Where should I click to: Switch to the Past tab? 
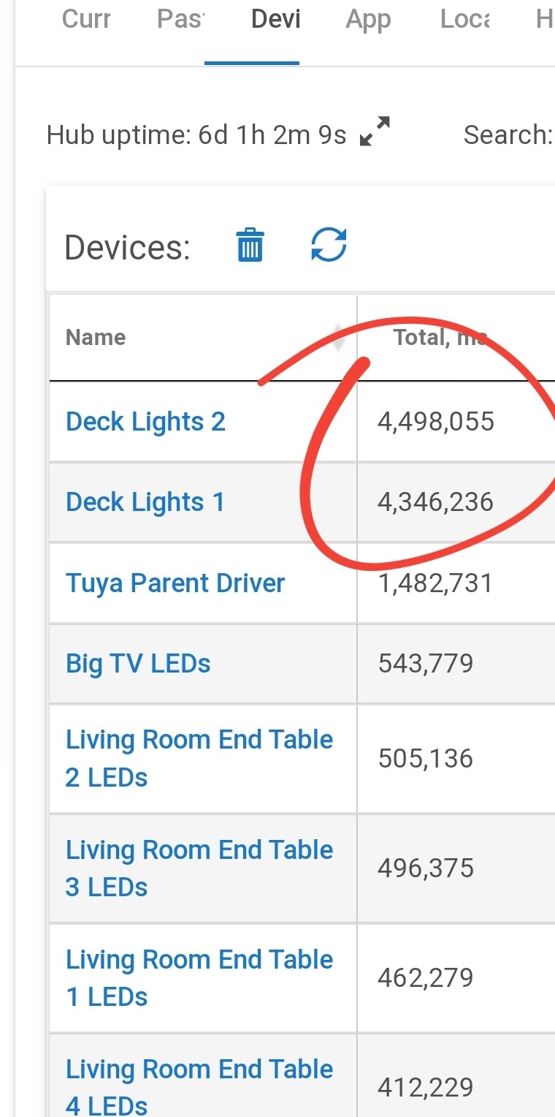(180, 19)
